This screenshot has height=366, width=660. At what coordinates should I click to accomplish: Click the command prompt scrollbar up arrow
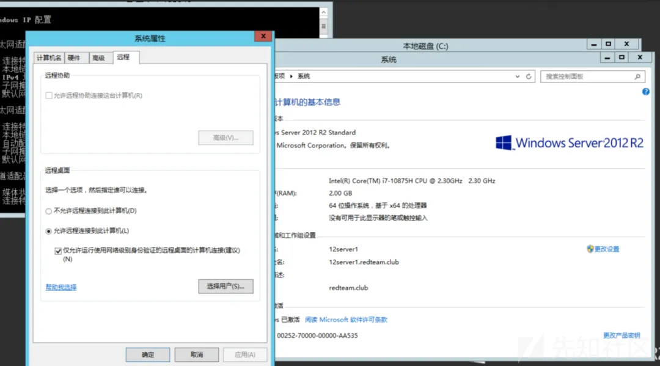(323, 12)
